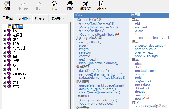Open the #id selector link

tap(137, 24)
